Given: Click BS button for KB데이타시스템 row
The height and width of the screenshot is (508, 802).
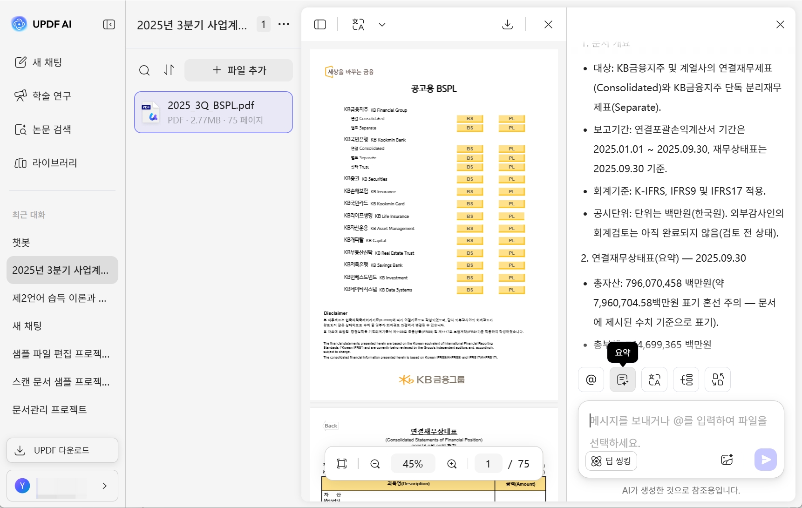Looking at the screenshot, I should tap(470, 290).
